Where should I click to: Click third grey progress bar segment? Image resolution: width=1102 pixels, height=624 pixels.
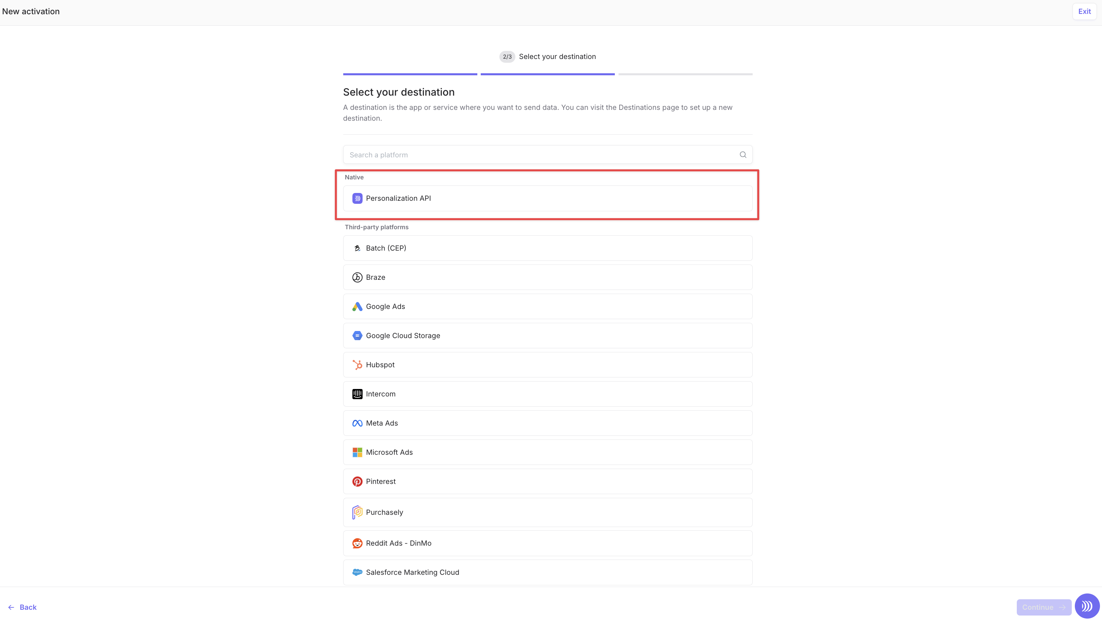(x=685, y=74)
